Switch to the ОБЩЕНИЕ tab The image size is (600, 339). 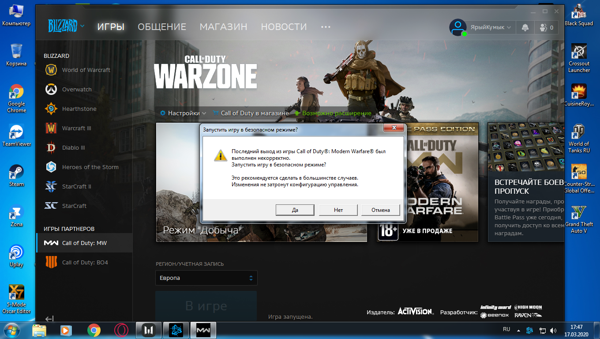point(162,27)
